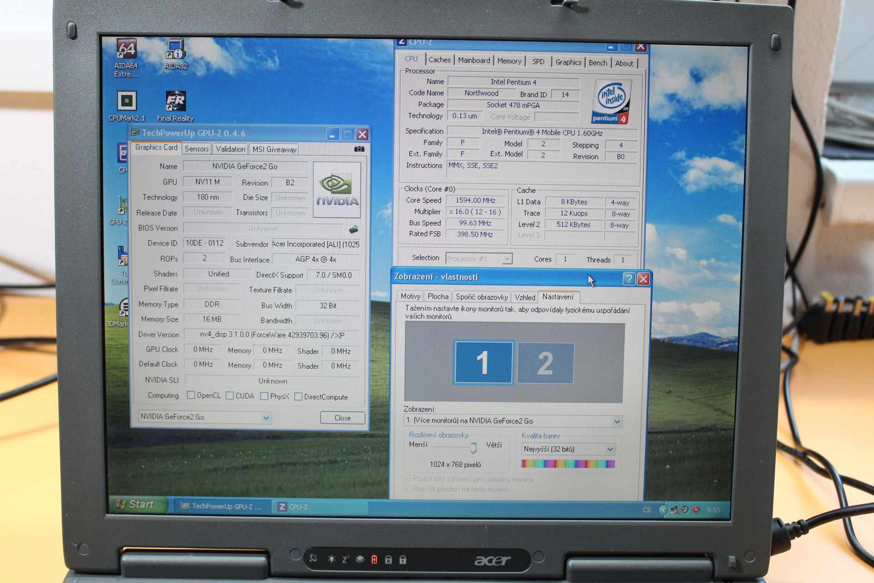This screenshot has height=583, width=874.
Task: Click the NVIDIA logo in GPU-Z
Action: click(337, 190)
